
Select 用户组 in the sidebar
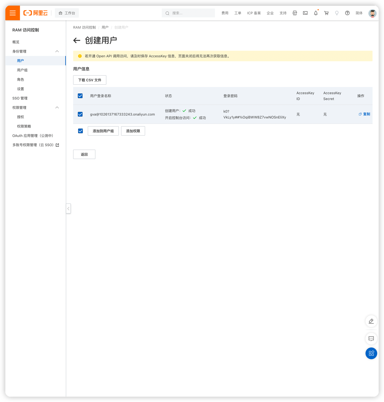[x=22, y=70]
